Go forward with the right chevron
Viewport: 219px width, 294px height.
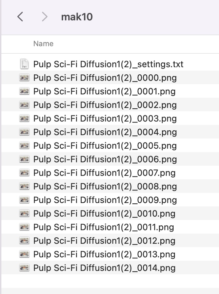tap(44, 17)
